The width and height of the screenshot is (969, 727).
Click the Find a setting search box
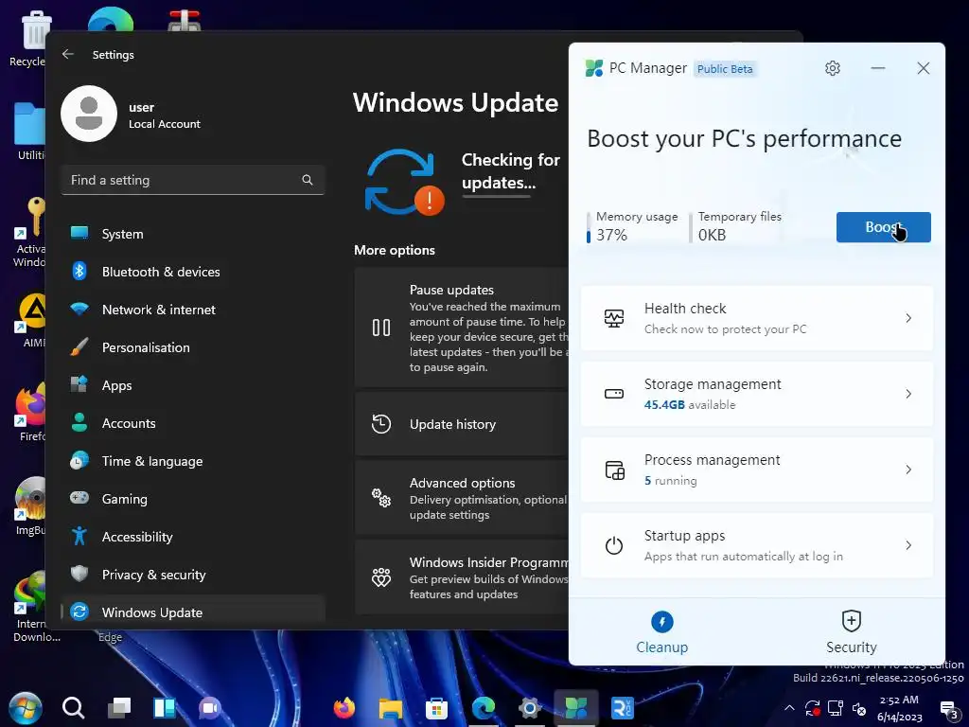point(193,180)
